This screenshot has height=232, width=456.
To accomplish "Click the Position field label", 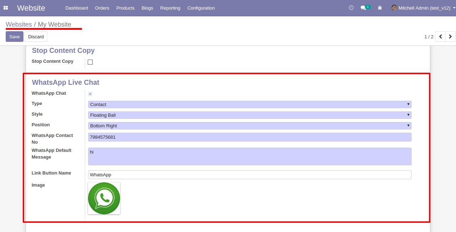I will click(41, 125).
